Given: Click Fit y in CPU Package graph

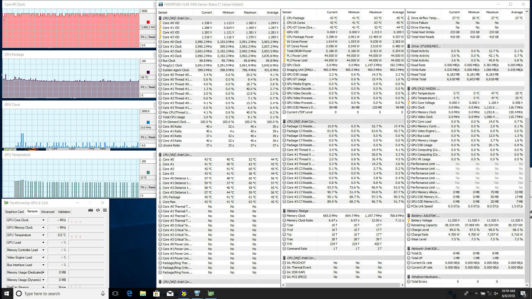Looking at the screenshot, I should 144,87.
